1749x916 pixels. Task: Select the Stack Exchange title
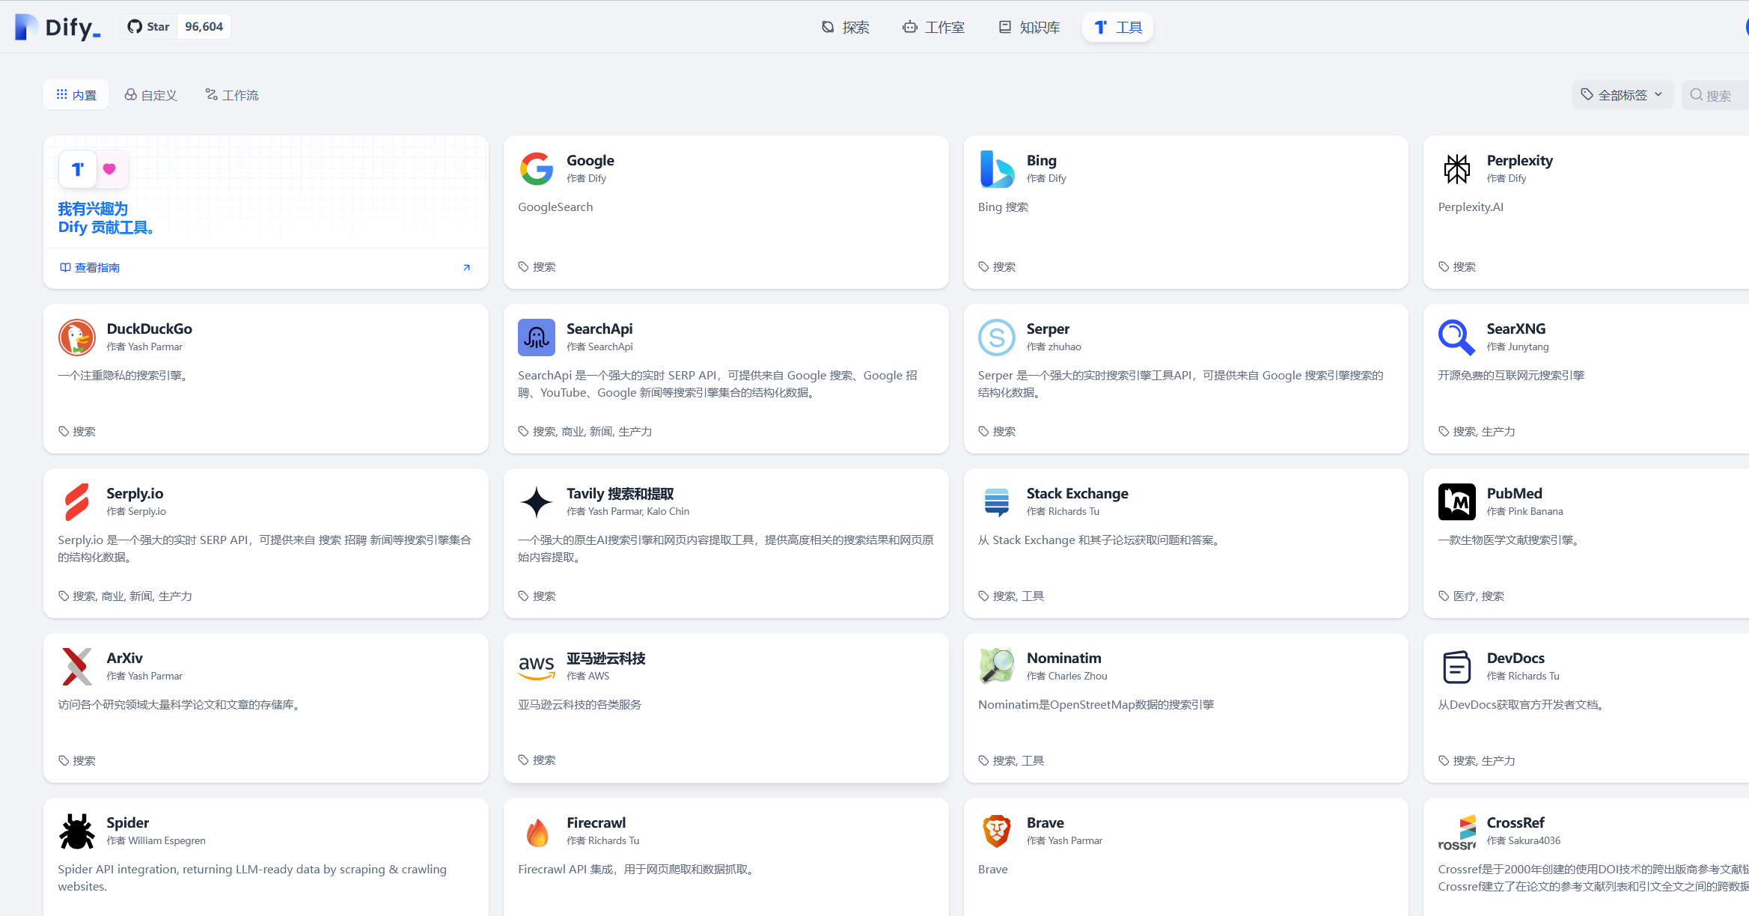tap(1077, 493)
